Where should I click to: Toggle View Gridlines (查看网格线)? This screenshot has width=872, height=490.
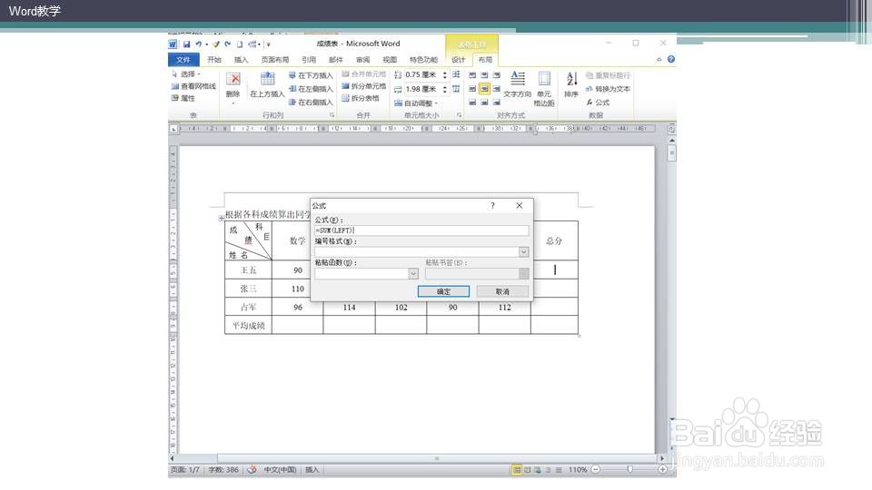pos(193,86)
